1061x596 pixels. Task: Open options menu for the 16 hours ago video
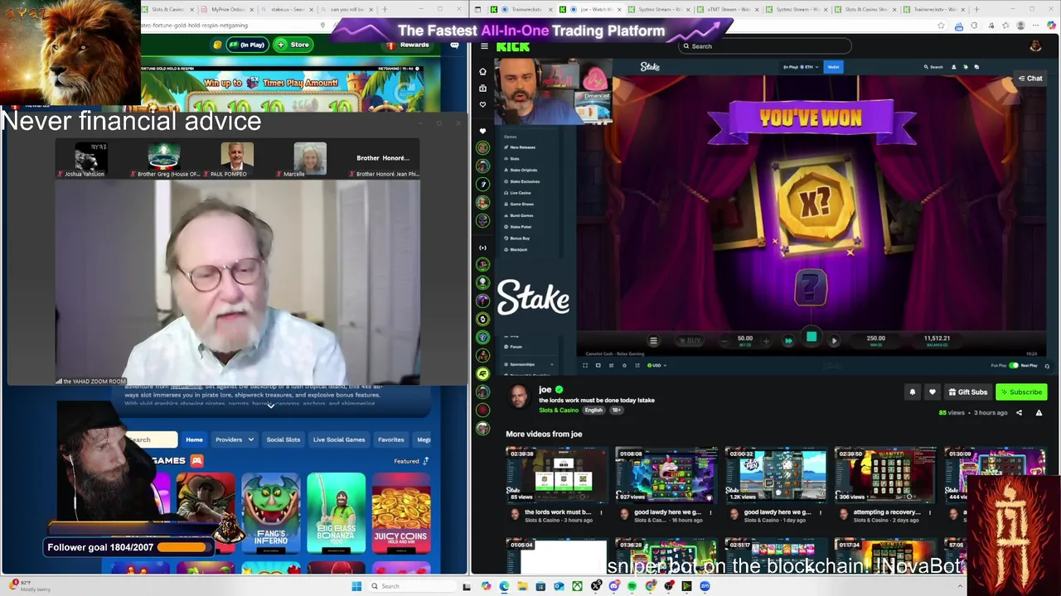710,512
